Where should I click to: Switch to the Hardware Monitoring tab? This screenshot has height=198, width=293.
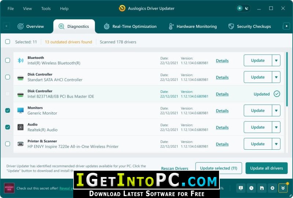click(193, 26)
